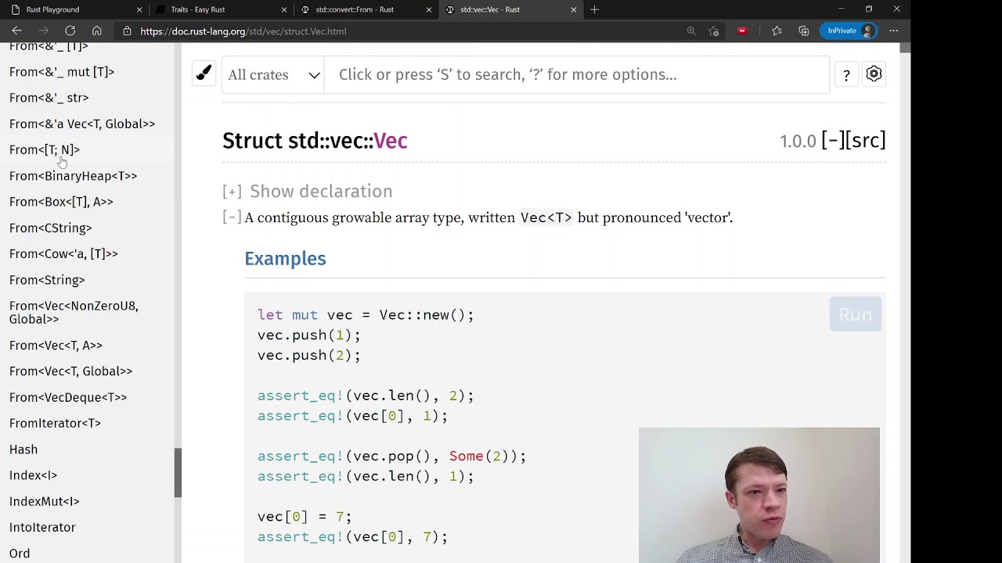Expand Show declaration section
Screen dimensions: 1002x563
point(307,192)
